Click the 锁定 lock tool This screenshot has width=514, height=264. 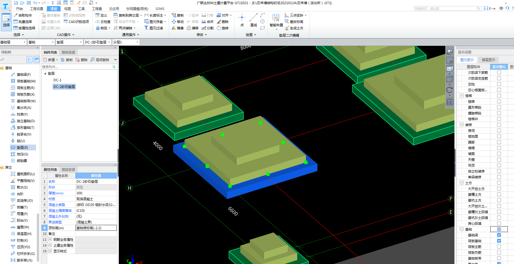pyautogui.click(x=103, y=28)
